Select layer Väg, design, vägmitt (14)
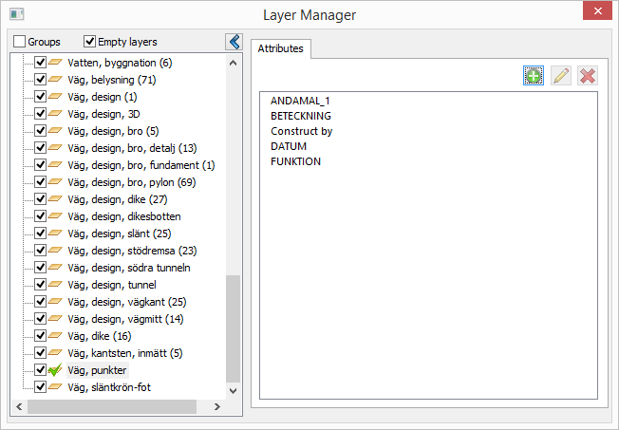This screenshot has width=619, height=430. pos(125,319)
